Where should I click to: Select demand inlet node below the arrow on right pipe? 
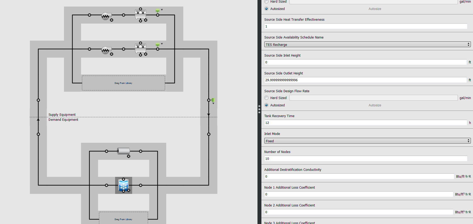pos(209,134)
